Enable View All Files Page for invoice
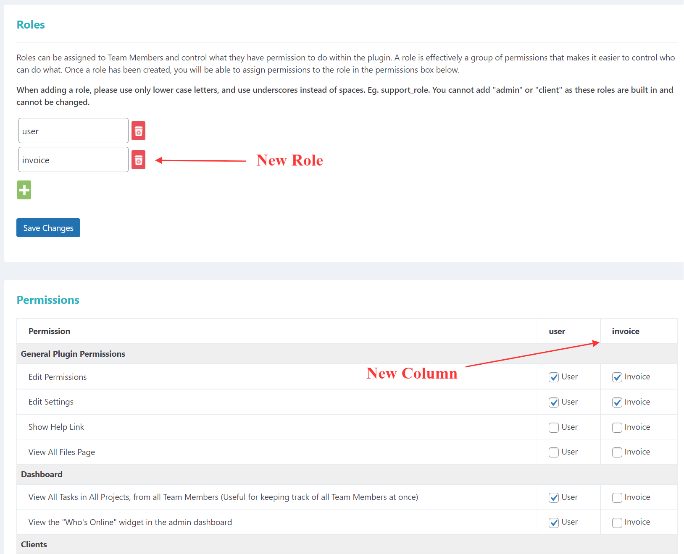 click(x=617, y=452)
